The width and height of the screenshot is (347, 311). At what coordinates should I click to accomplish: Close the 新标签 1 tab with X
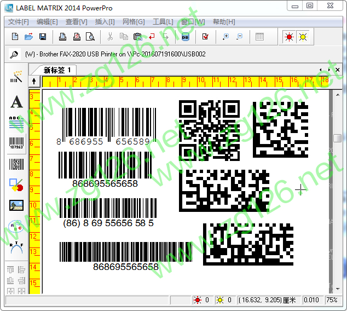pyautogui.click(x=338, y=70)
